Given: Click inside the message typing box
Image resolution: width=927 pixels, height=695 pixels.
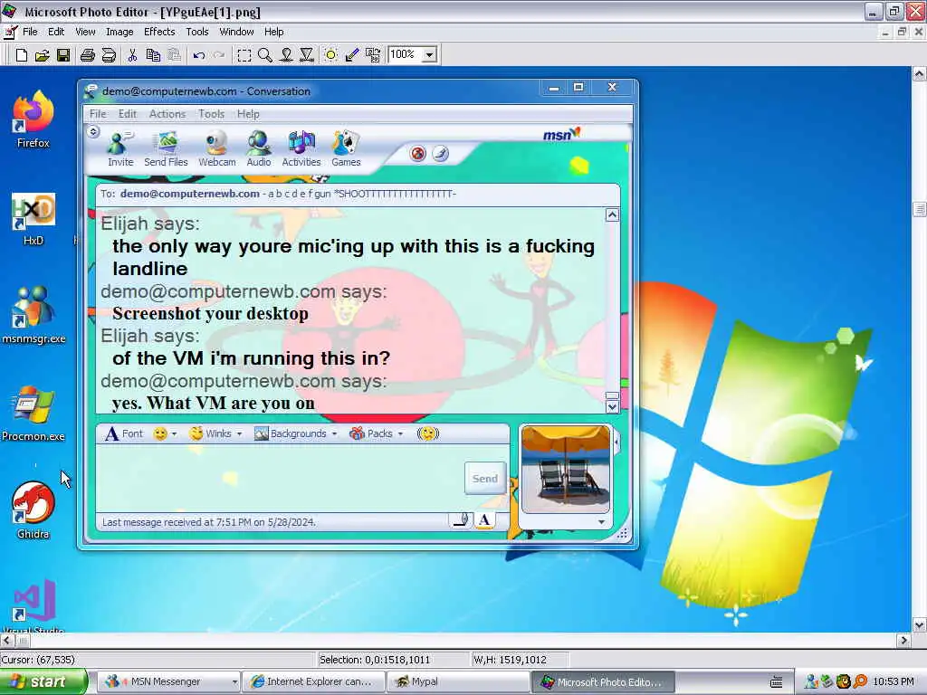Looking at the screenshot, I should pos(281,479).
